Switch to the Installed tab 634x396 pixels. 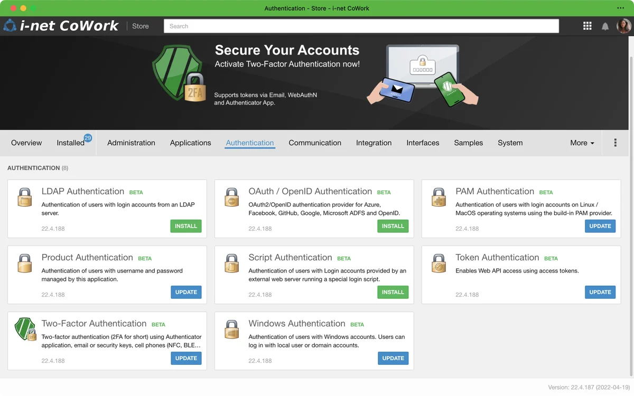pos(71,143)
